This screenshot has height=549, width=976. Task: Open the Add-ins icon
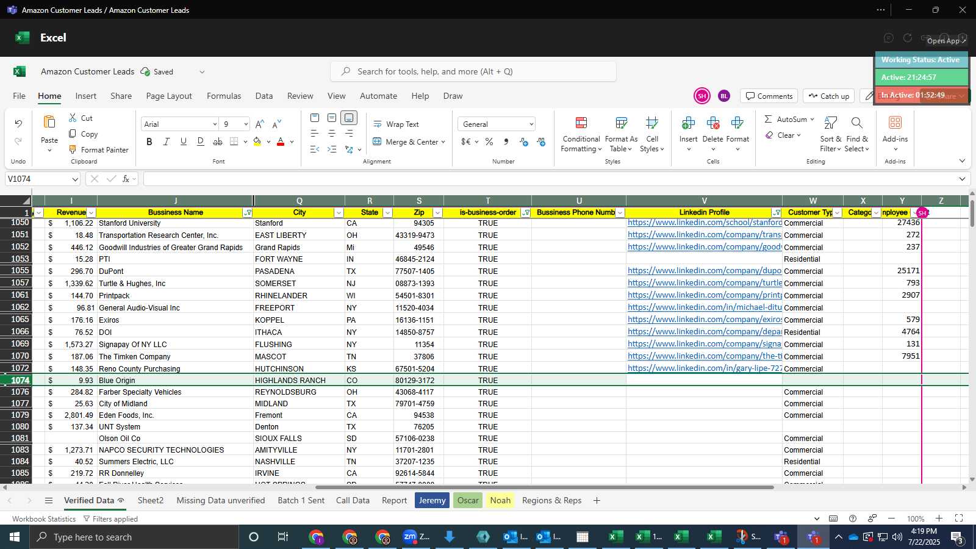click(x=895, y=123)
